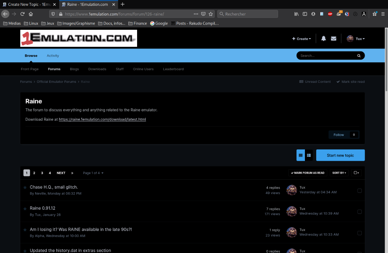
Task: Click the Rechercher browser search box
Action: [248, 14]
